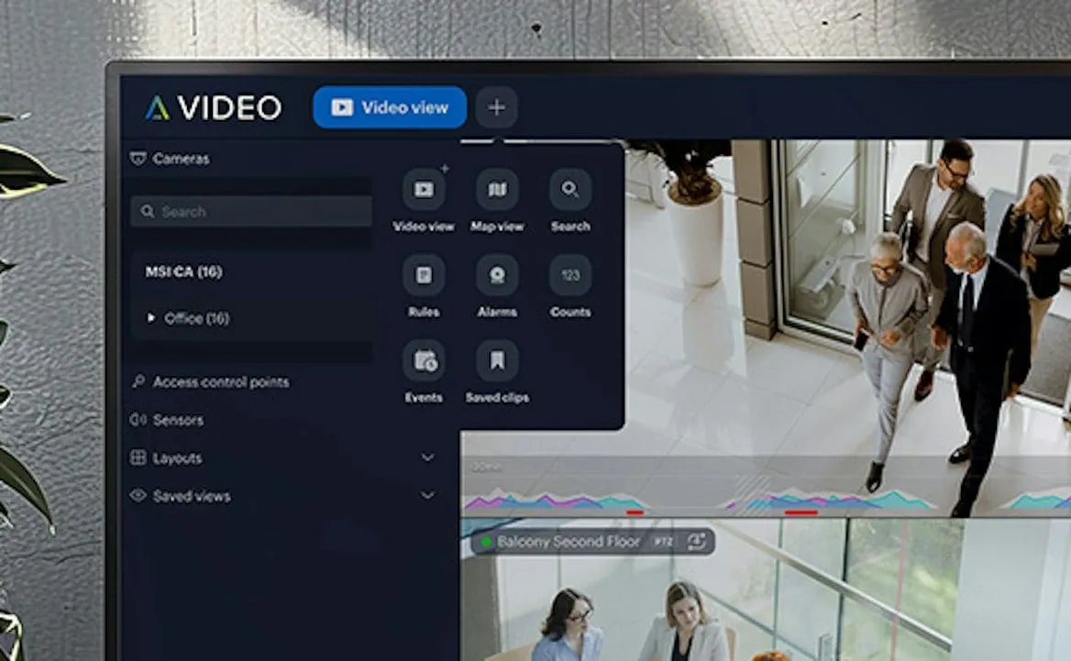Switch to the Video view tab
The image size is (1071, 661).
pyautogui.click(x=390, y=107)
